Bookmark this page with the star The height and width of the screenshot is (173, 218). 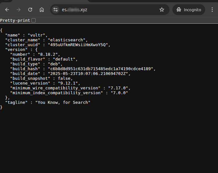(162, 10)
